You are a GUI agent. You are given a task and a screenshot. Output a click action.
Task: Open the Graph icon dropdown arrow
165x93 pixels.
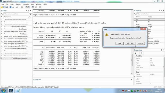[19, 7]
